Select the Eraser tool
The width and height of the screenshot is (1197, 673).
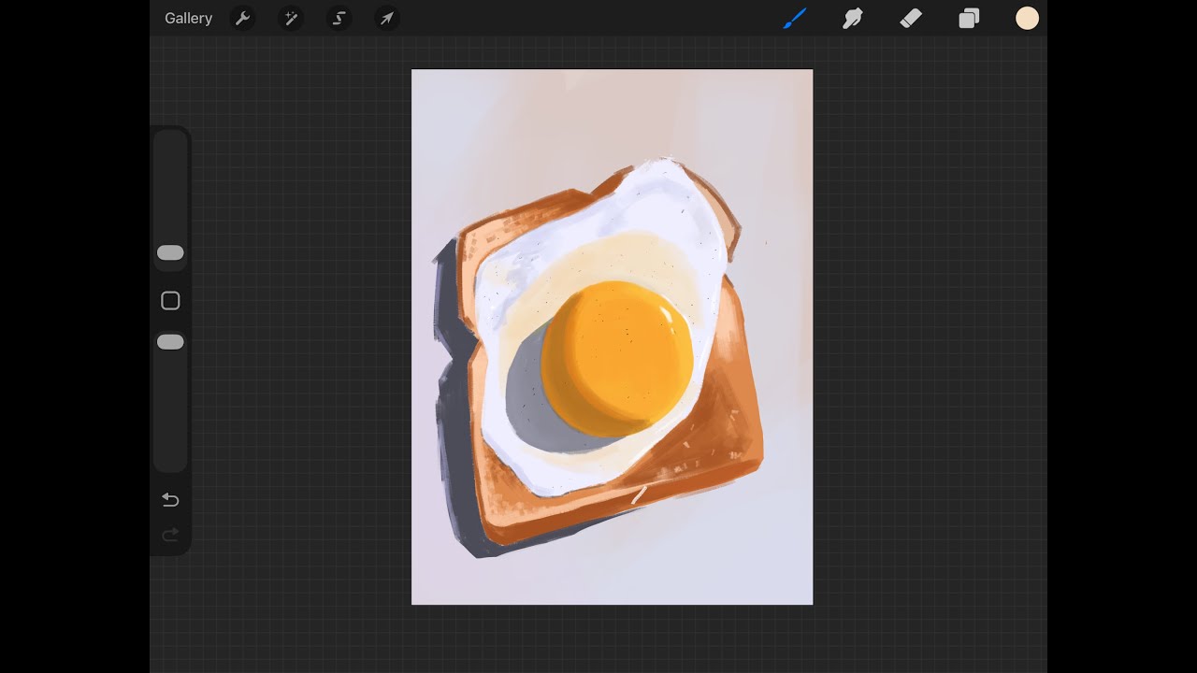pos(911,19)
